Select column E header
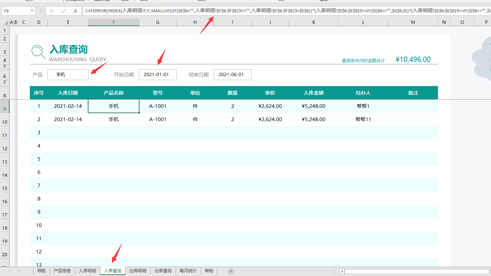The image size is (491, 276). [68, 22]
